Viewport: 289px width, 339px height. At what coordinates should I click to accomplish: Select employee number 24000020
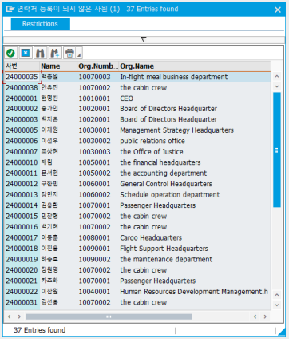point(22,270)
